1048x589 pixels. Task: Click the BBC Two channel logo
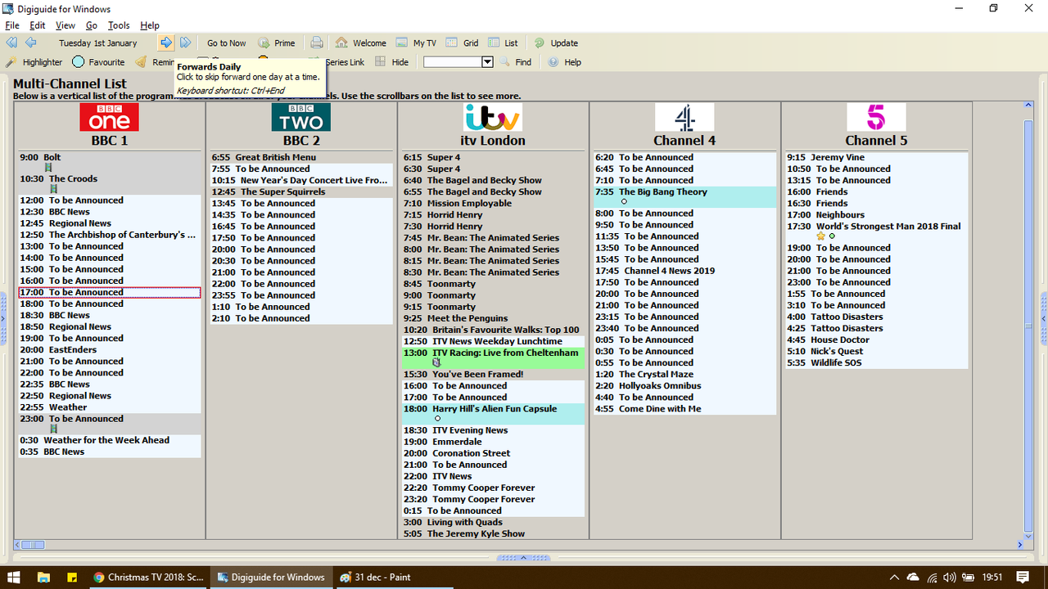coord(301,117)
